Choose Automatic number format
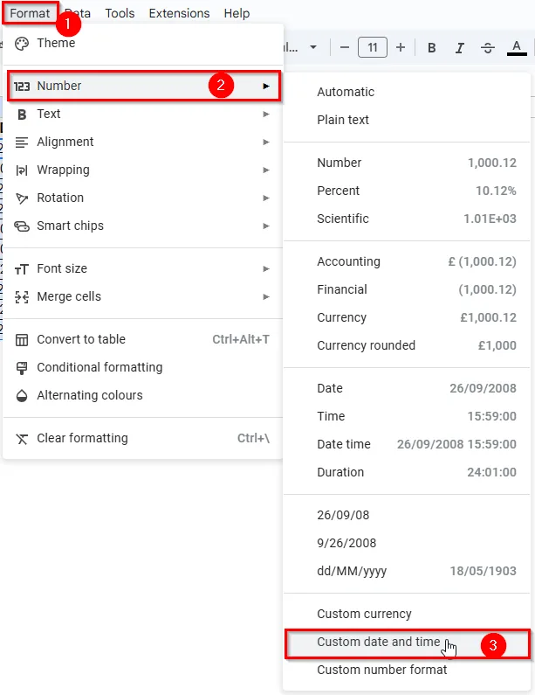Viewport: 535px width, 695px height. [407, 92]
